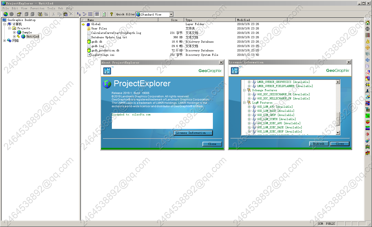Switch to list view
Viewport: 372px width, 227px height.
coord(90,14)
